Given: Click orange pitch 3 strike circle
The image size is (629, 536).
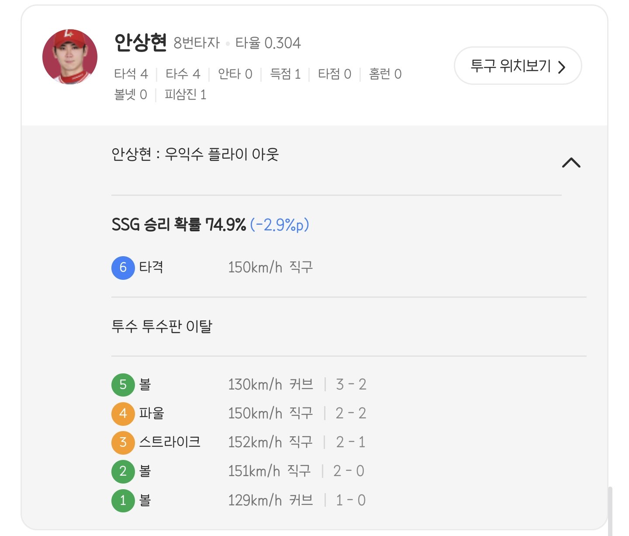Looking at the screenshot, I should pyautogui.click(x=123, y=442).
